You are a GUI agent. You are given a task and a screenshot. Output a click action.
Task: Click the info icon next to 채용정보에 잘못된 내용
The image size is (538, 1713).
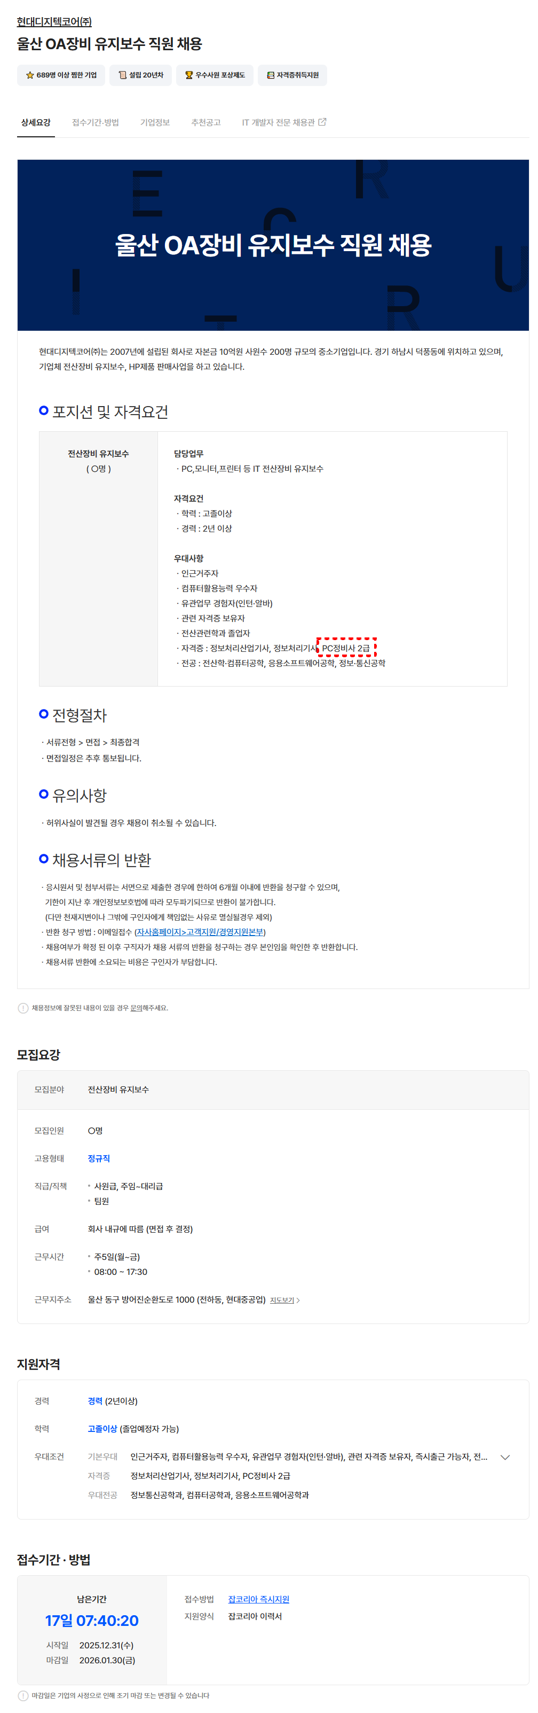coord(23,1008)
